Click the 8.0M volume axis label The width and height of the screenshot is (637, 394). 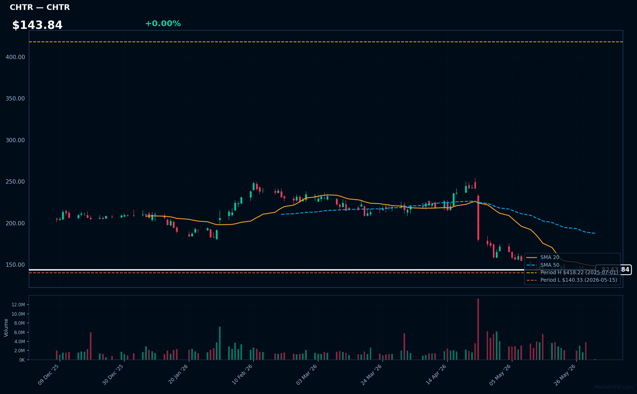(x=20, y=323)
